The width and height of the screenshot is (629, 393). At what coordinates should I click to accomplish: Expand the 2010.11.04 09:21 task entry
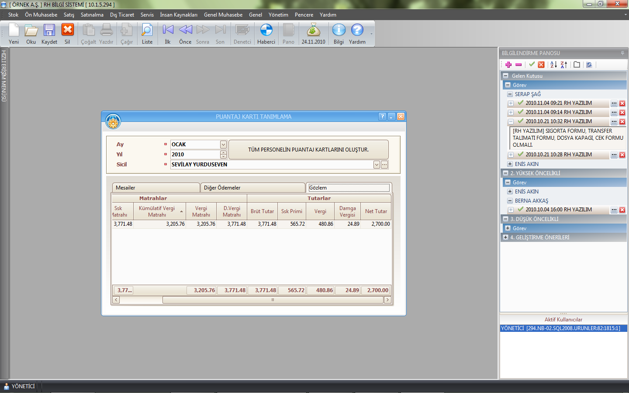tap(511, 103)
